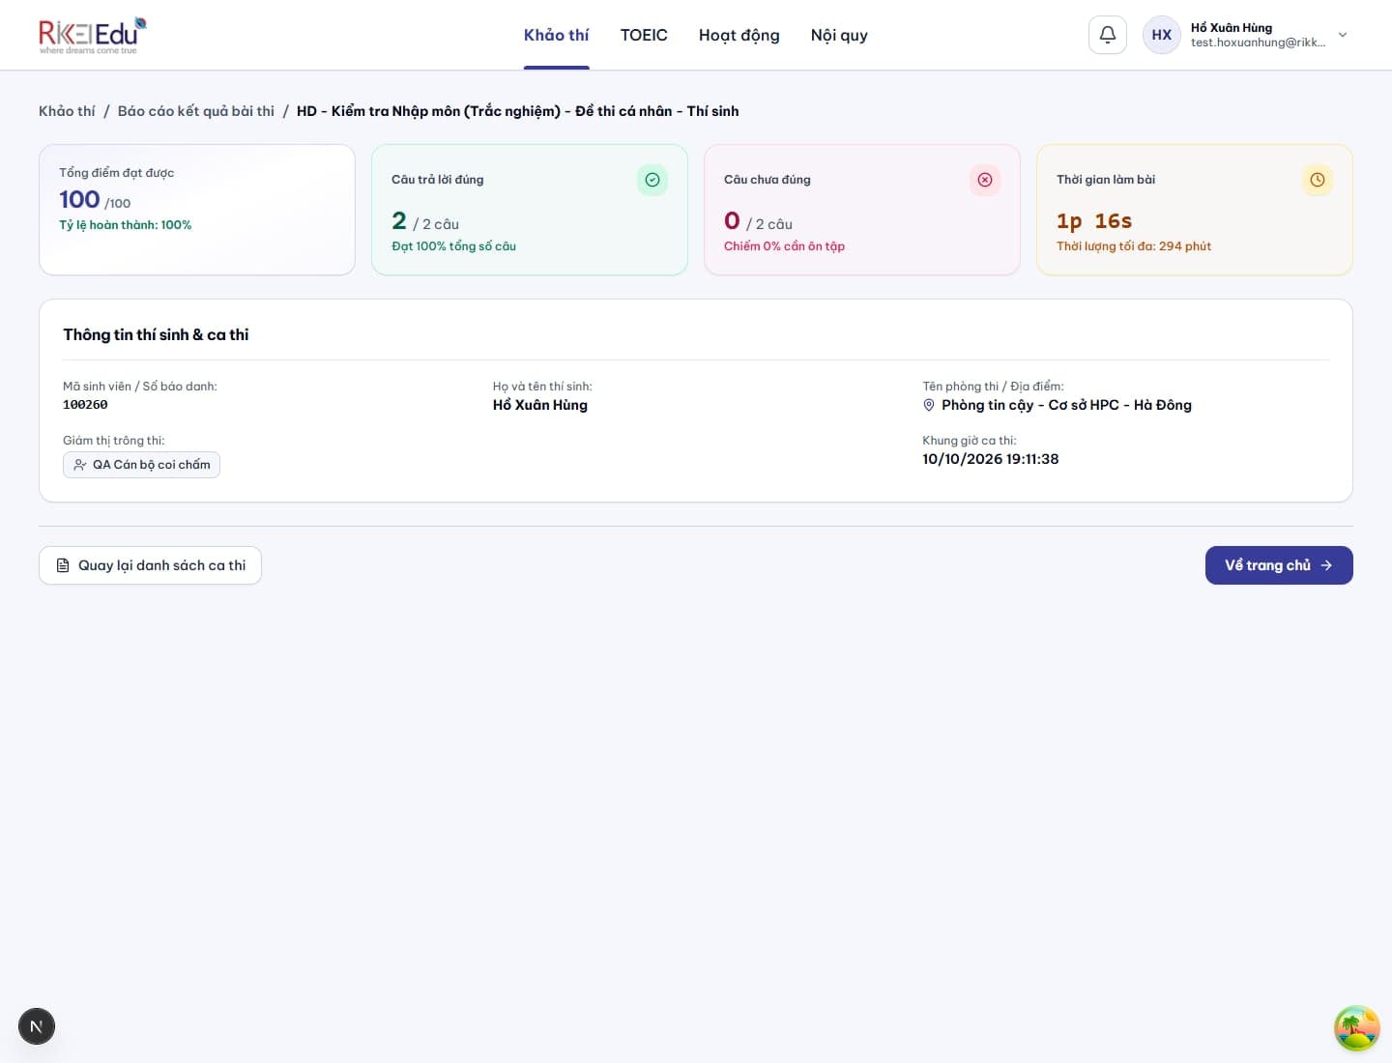This screenshot has width=1392, height=1063.
Task: Click the palm tree island floating icon
Action: point(1357,1028)
